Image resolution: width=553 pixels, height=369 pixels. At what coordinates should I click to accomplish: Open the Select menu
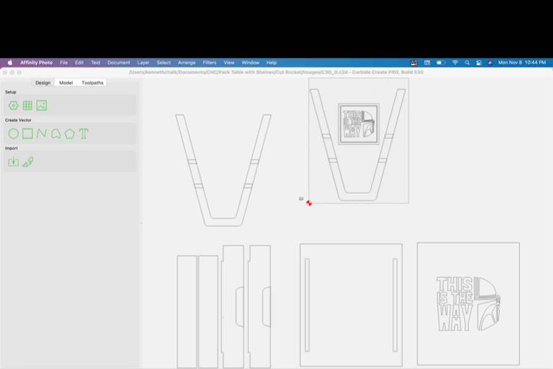pos(163,63)
